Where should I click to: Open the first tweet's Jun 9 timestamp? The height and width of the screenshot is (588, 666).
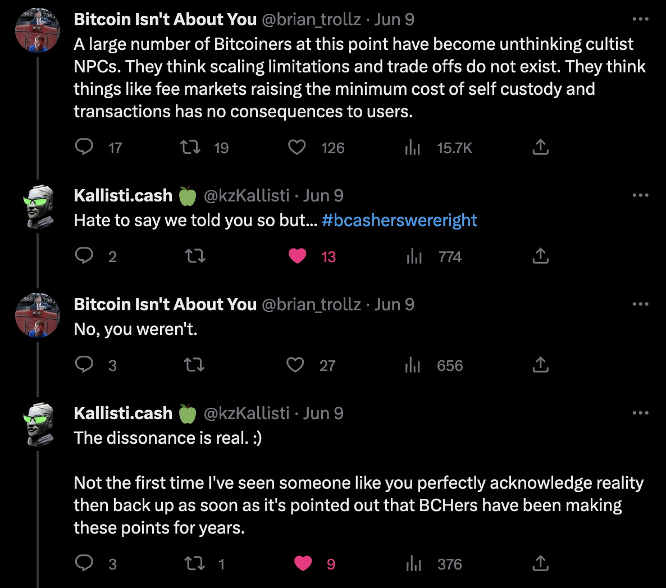(394, 19)
